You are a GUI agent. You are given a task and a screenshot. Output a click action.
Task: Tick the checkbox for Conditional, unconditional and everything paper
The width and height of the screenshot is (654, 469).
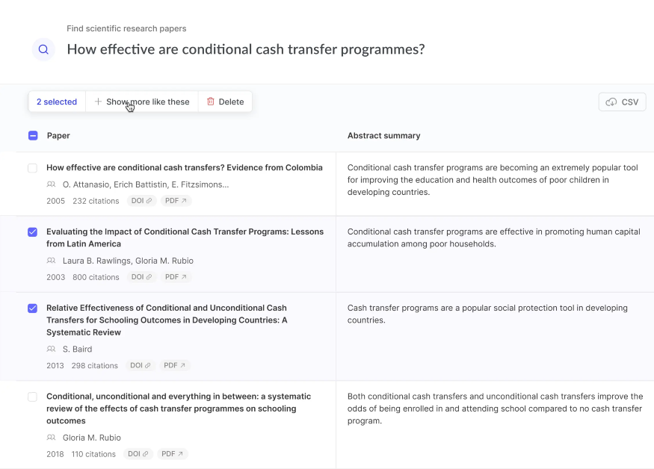33,397
